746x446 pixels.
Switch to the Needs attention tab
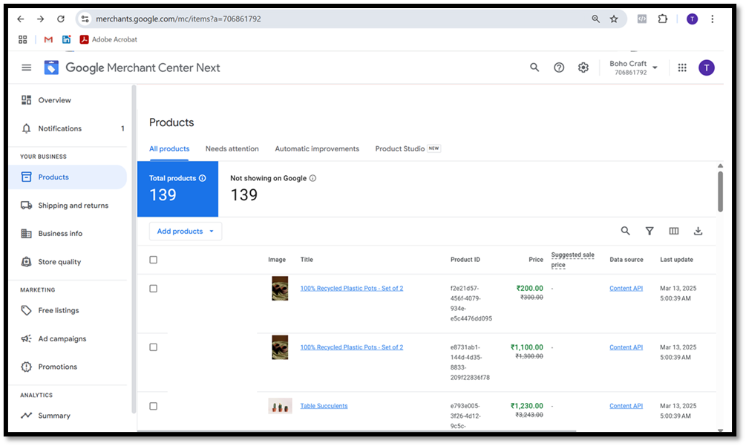(232, 149)
